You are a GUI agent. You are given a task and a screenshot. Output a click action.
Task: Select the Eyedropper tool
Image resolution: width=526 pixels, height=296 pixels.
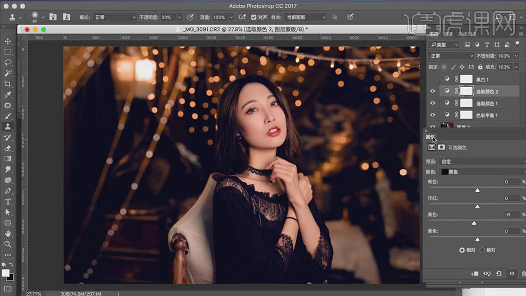point(8,95)
